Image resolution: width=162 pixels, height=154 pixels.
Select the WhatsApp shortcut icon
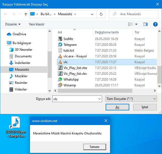click(x=60, y=79)
